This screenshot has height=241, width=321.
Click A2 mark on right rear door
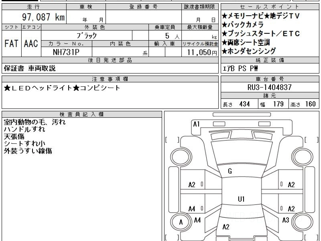291,209
